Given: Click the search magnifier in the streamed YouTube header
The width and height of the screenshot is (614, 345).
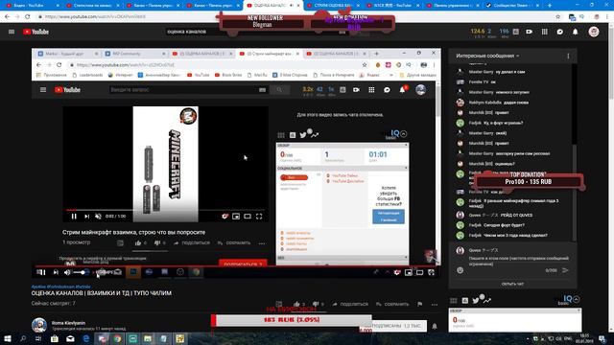Looking at the screenshot, I should (x=279, y=90).
